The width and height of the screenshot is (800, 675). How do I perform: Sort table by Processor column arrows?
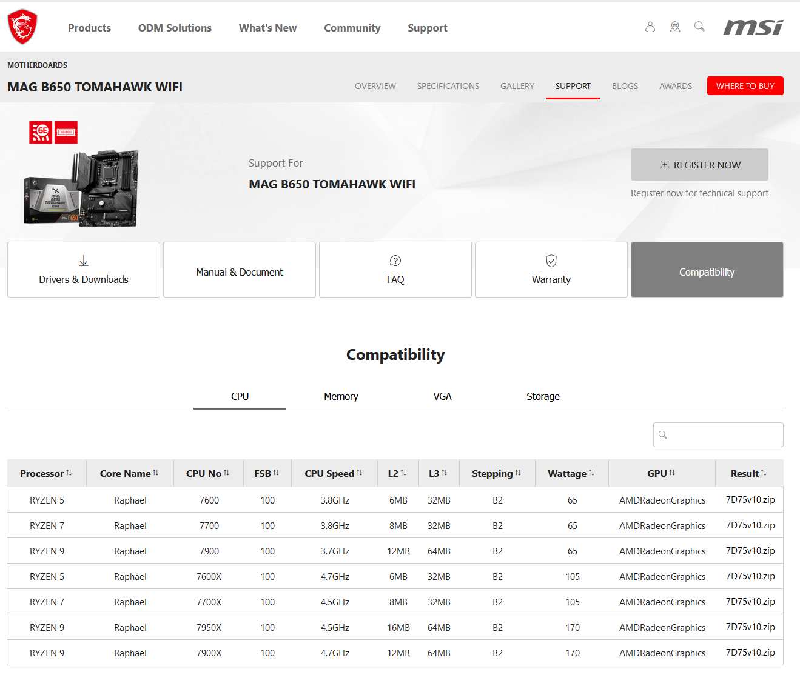pos(69,473)
